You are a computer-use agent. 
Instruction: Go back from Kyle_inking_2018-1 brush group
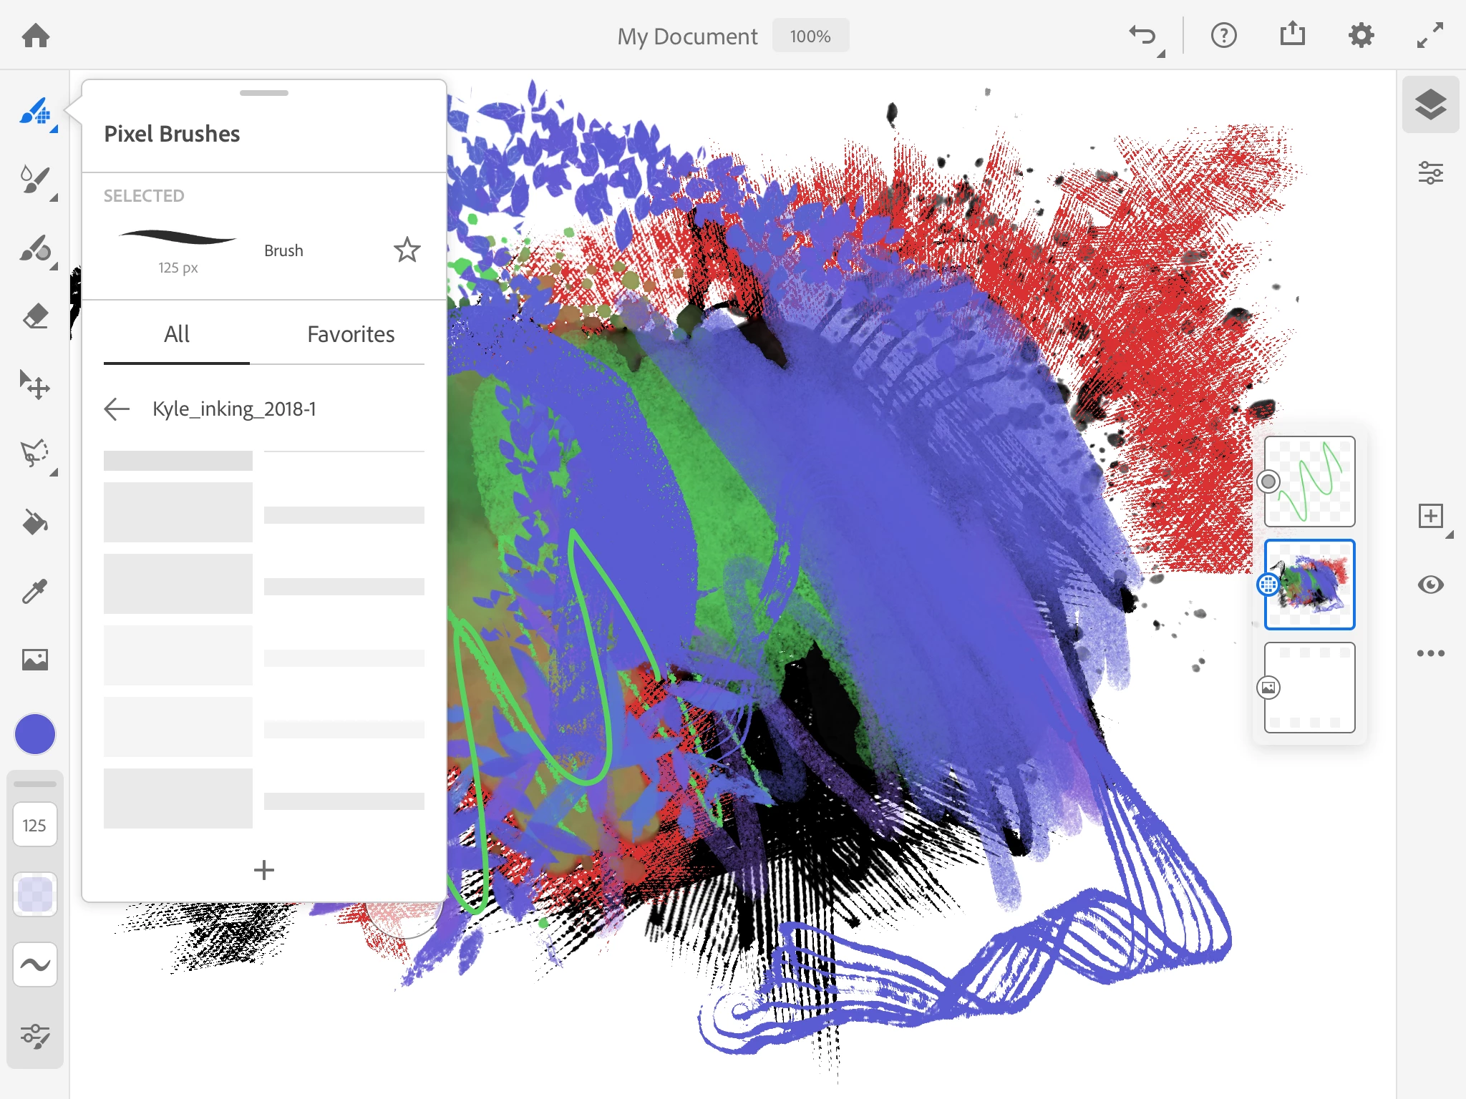click(117, 409)
